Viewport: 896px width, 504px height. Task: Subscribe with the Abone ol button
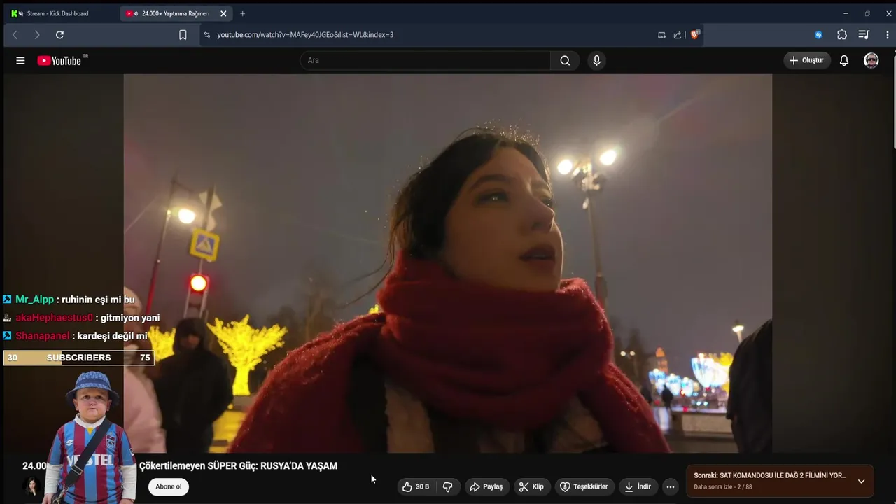coord(168,487)
